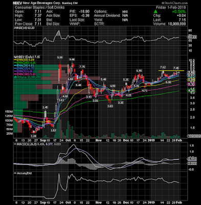201x205 pixels.
Task: Click the 10 level on RSI axis
Action: 190,51
